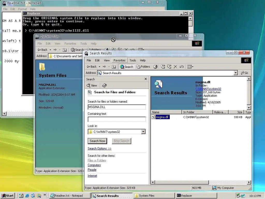265x199 pixels.
Task: Switch to Replacer taskbar button
Action: point(196,196)
